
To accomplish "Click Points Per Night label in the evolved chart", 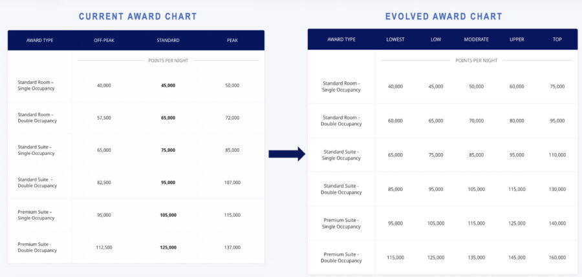I will [x=476, y=60].
